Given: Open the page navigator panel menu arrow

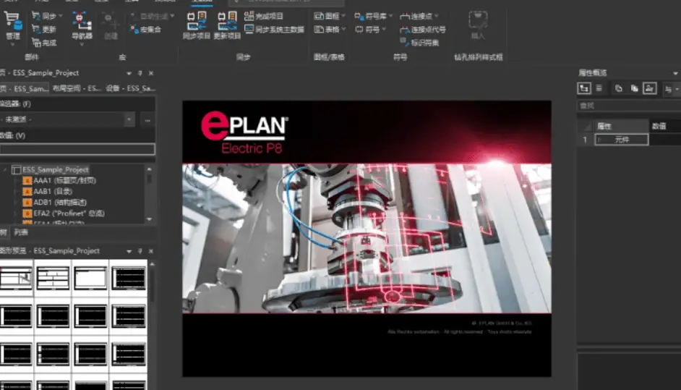Looking at the screenshot, I should [129, 74].
